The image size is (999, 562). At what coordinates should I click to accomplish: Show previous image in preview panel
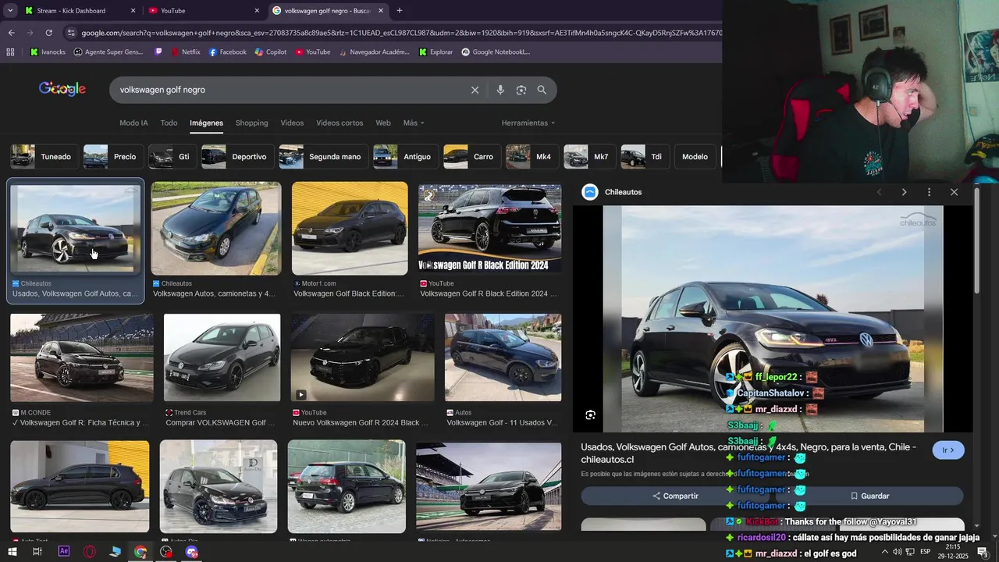click(879, 192)
